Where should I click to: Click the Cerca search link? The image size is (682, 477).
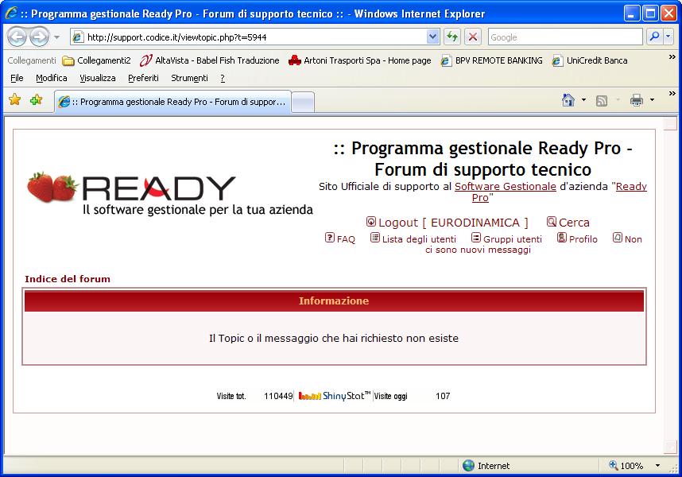coord(574,223)
